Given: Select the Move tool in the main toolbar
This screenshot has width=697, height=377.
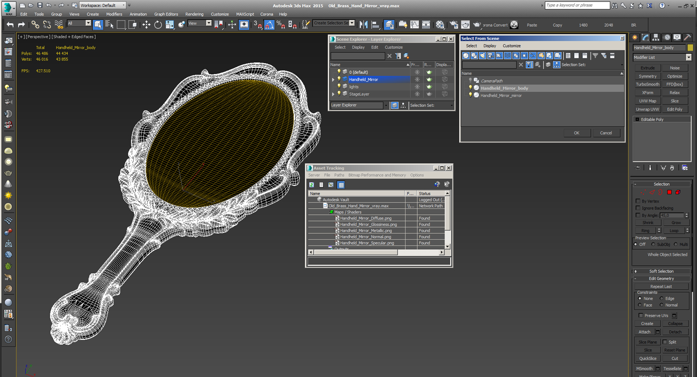Looking at the screenshot, I should click(x=146, y=25).
